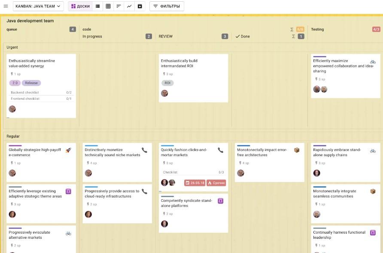This screenshot has height=253, width=383.
Task: Click phone icon on Distinctively monetize card
Action: pos(144,150)
